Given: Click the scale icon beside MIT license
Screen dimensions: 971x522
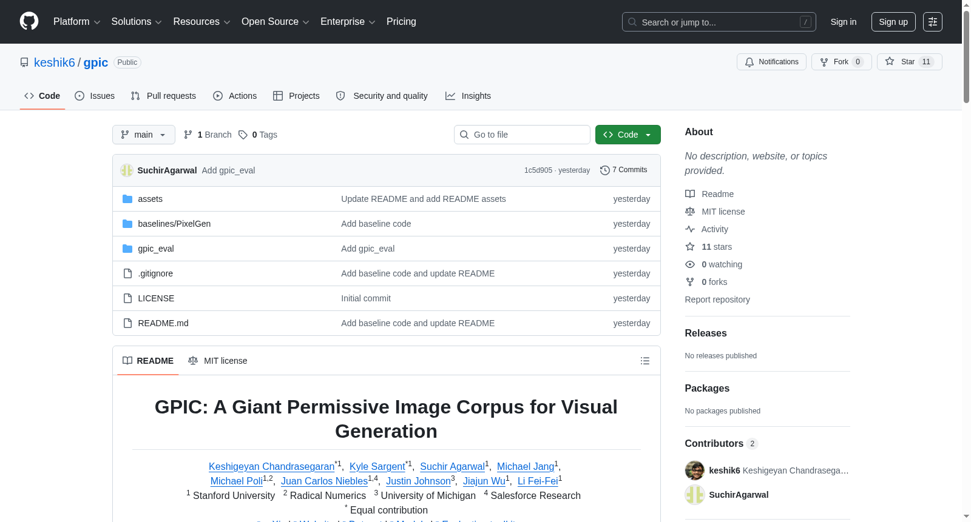Looking at the screenshot, I should pyautogui.click(x=690, y=212).
